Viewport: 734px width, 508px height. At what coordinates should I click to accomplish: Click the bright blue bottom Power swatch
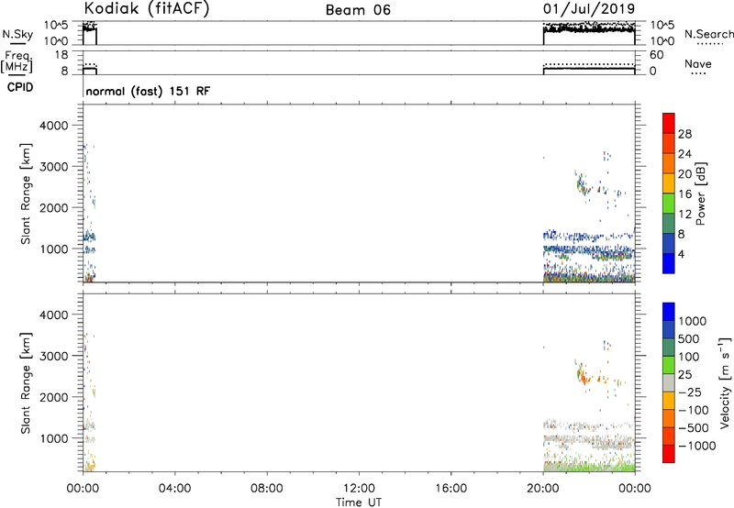pos(669,263)
